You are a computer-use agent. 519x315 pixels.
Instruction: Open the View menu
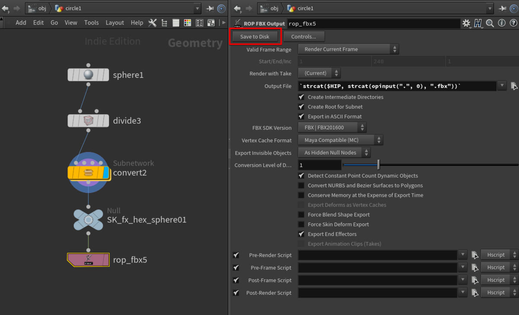71,23
